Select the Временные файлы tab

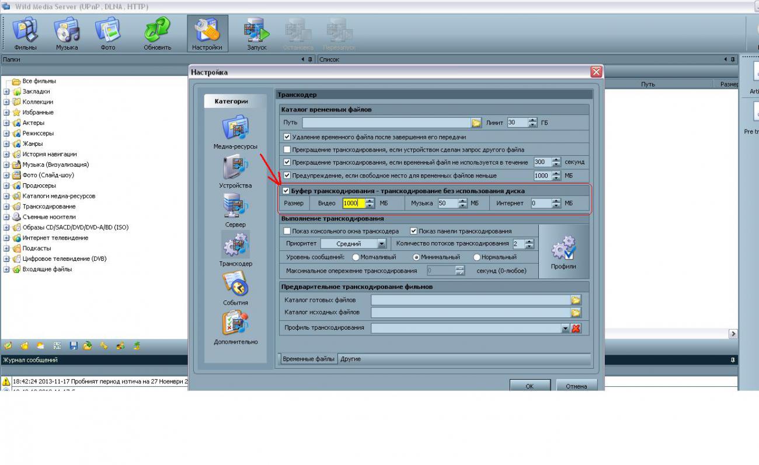[x=309, y=359]
